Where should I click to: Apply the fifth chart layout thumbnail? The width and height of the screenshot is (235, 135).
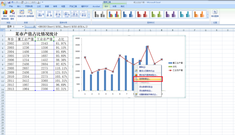coord(75,14)
